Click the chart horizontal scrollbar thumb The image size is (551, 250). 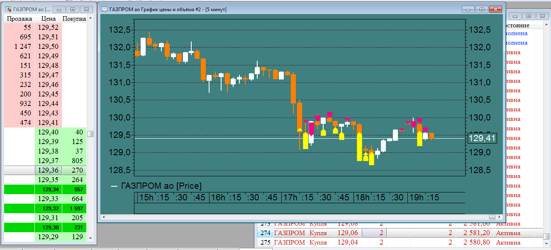tap(492, 217)
